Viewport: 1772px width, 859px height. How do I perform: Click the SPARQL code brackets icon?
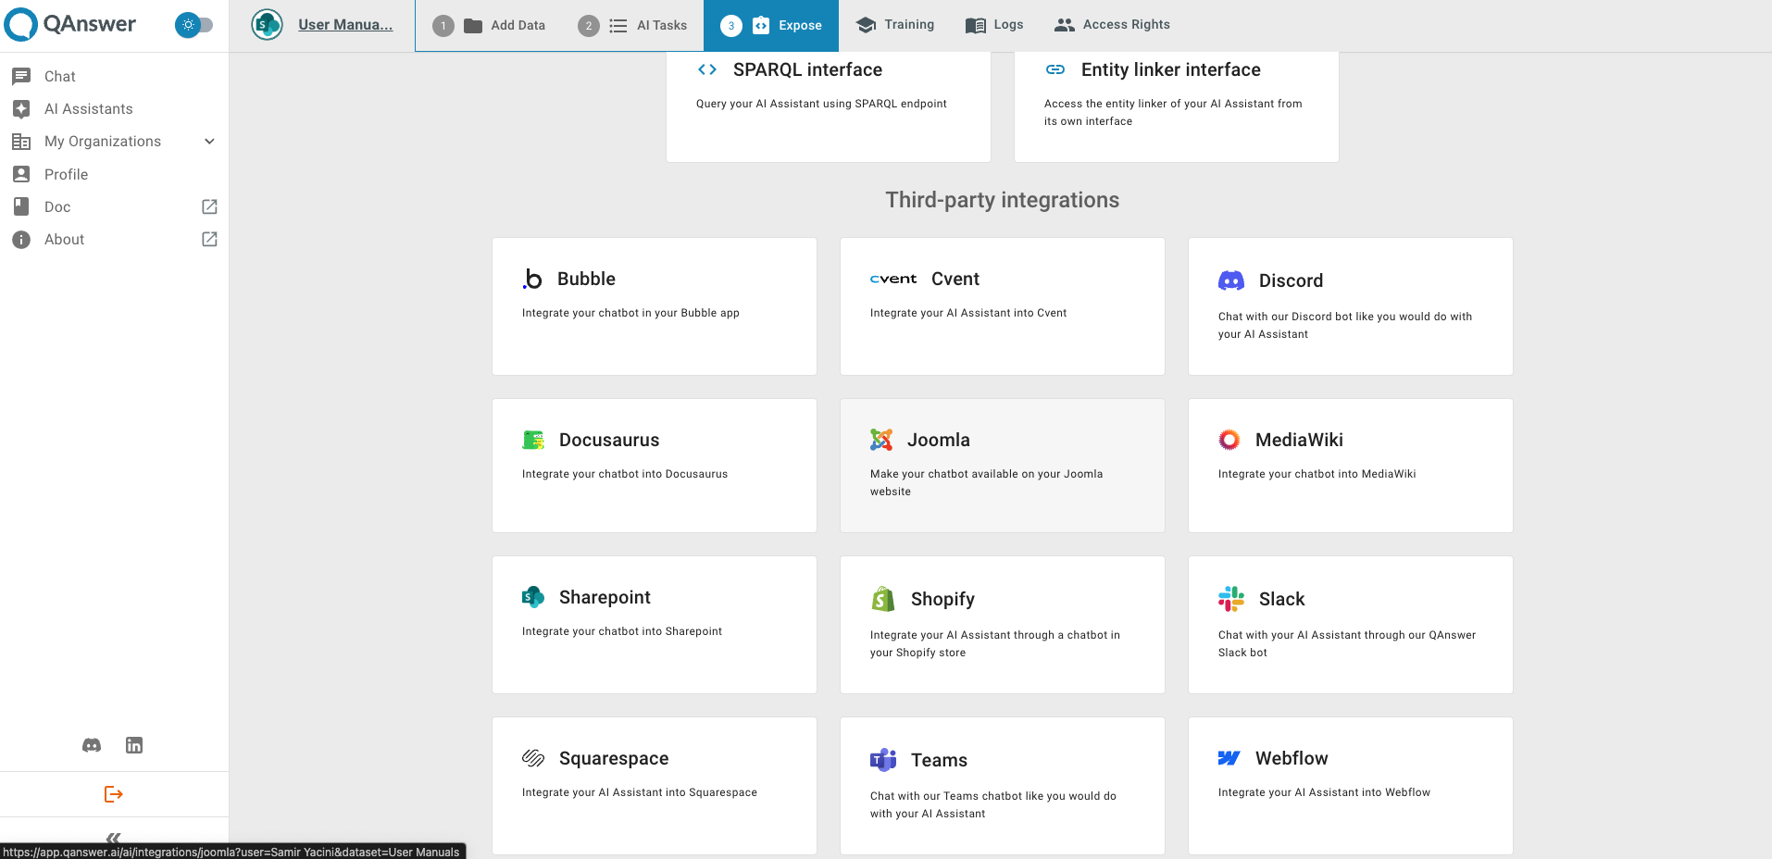pyautogui.click(x=707, y=69)
